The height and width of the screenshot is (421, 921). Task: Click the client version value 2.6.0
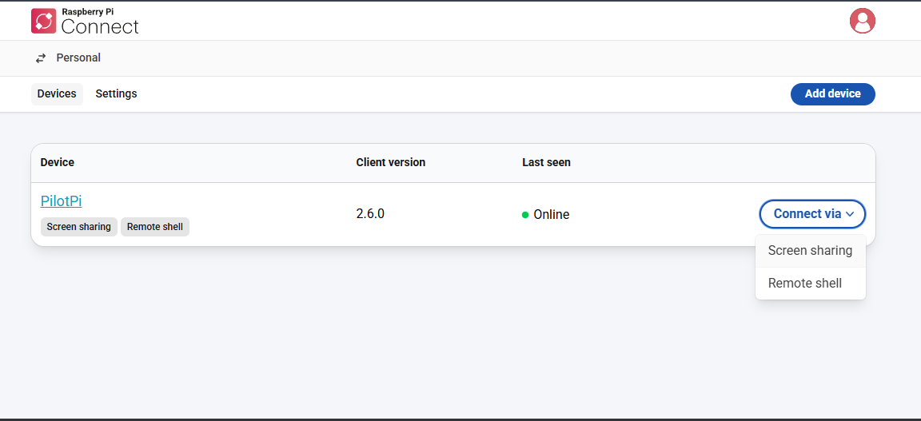(370, 214)
